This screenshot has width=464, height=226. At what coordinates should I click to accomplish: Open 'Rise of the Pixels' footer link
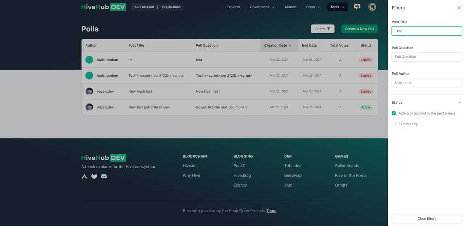click(351, 175)
